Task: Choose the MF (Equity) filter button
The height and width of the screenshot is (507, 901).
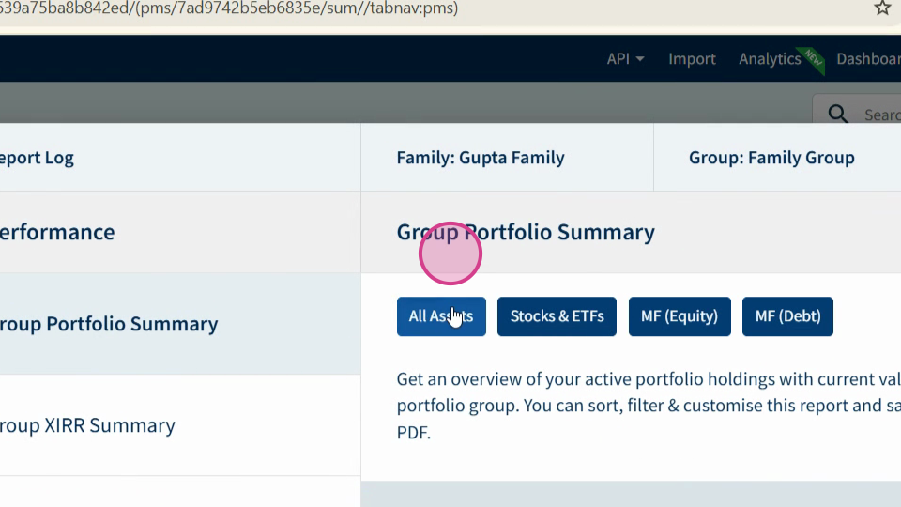Action: coord(680,316)
